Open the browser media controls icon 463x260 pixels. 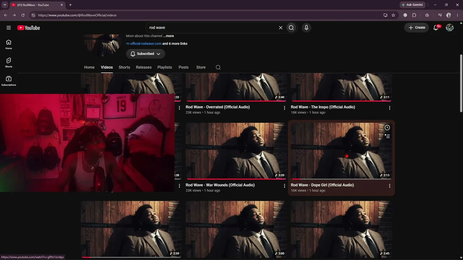[x=440, y=15]
